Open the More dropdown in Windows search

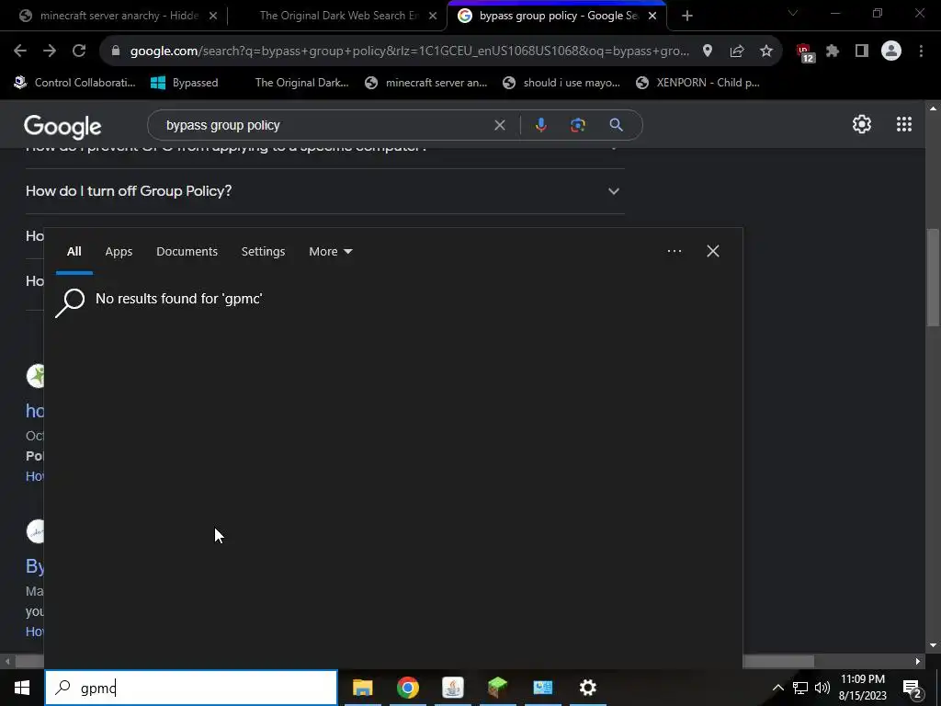tap(330, 252)
